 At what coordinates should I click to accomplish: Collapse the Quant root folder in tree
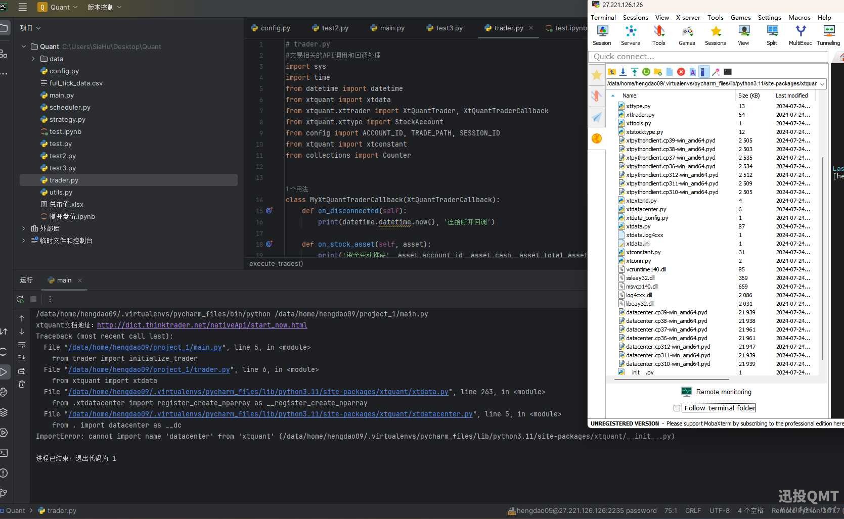[x=23, y=46]
